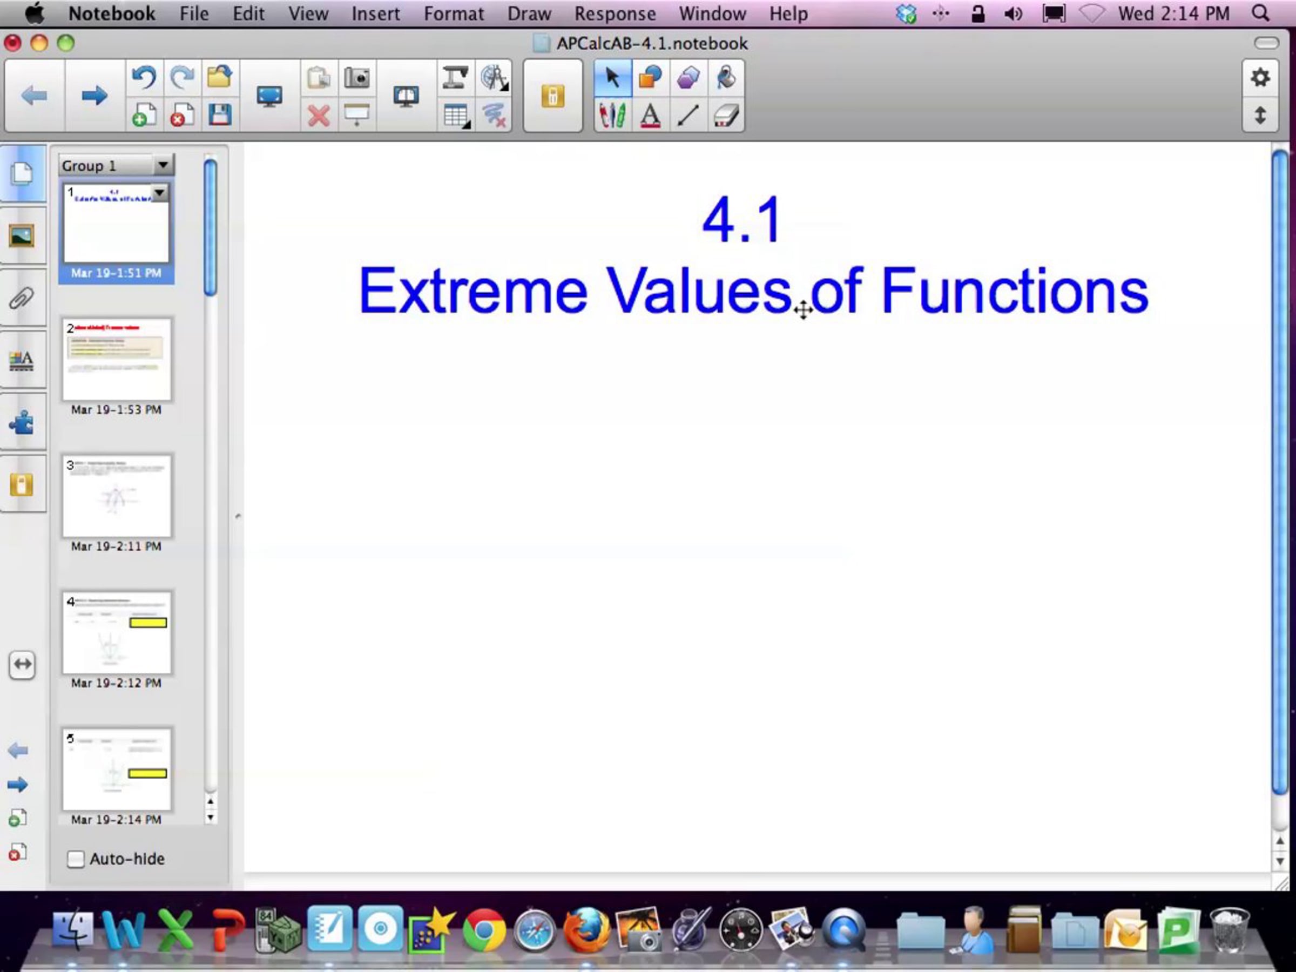Select page 3 thumbnail

(x=117, y=497)
